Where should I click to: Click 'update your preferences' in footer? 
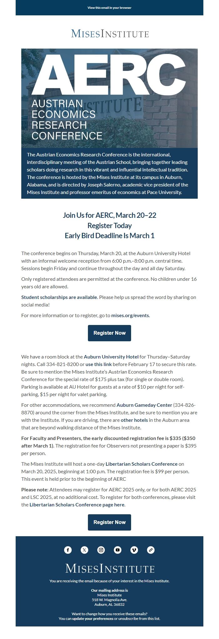pos(93,619)
